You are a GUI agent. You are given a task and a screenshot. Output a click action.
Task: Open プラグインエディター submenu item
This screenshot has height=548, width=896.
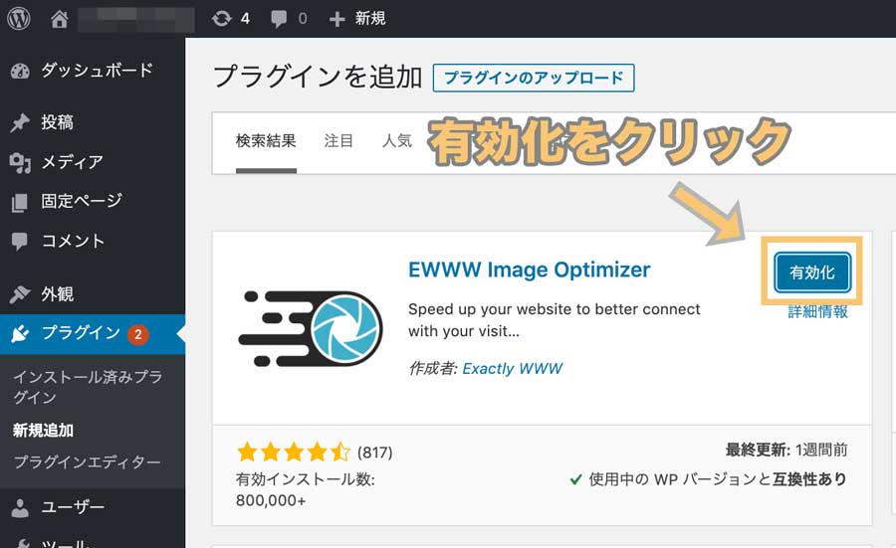(87, 461)
